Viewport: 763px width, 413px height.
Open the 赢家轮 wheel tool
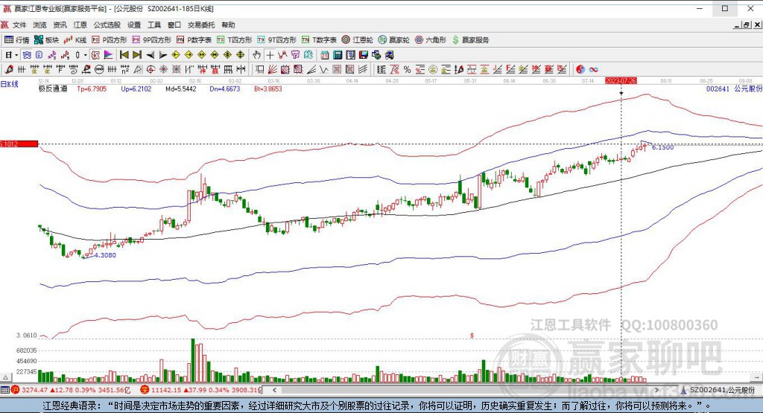(394, 40)
